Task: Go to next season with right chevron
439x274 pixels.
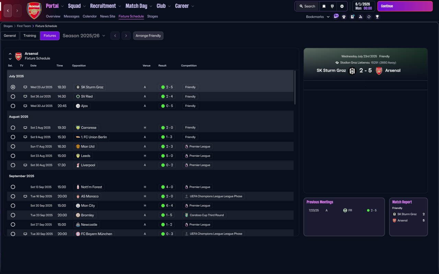Action: tap(126, 36)
